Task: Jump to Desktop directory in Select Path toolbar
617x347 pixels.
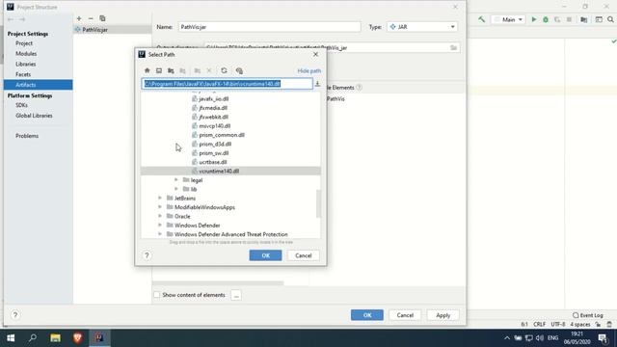Action: pos(159,70)
